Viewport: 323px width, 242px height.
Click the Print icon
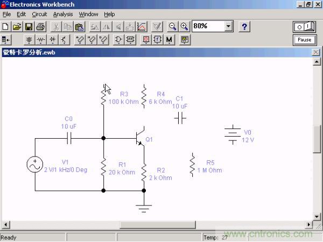pos(39,26)
